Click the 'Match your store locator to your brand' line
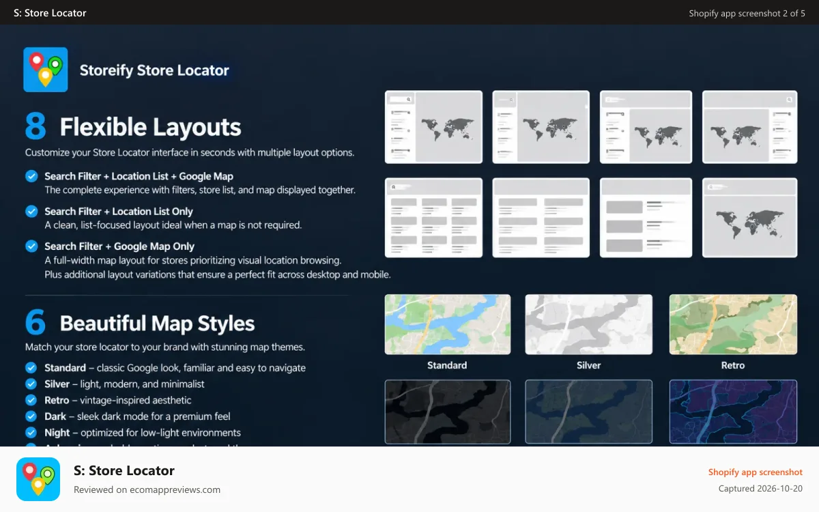The image size is (819, 512). click(165, 347)
